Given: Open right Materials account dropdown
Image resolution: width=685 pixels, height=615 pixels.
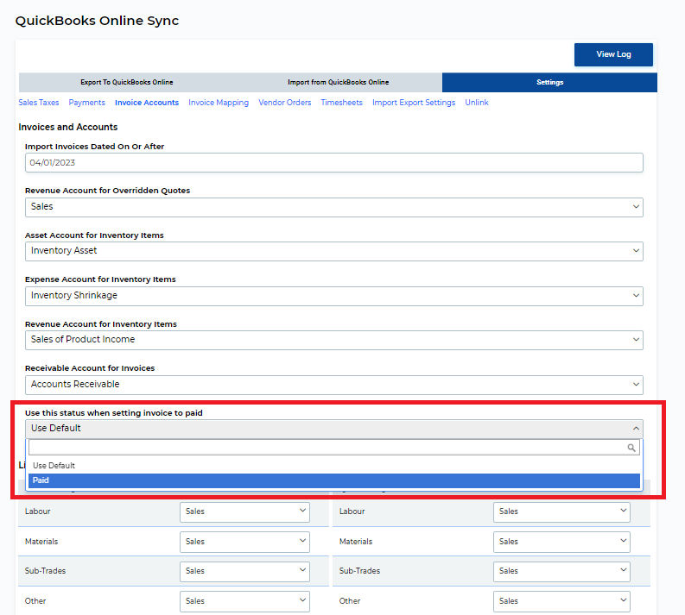Looking at the screenshot, I should (x=561, y=542).
